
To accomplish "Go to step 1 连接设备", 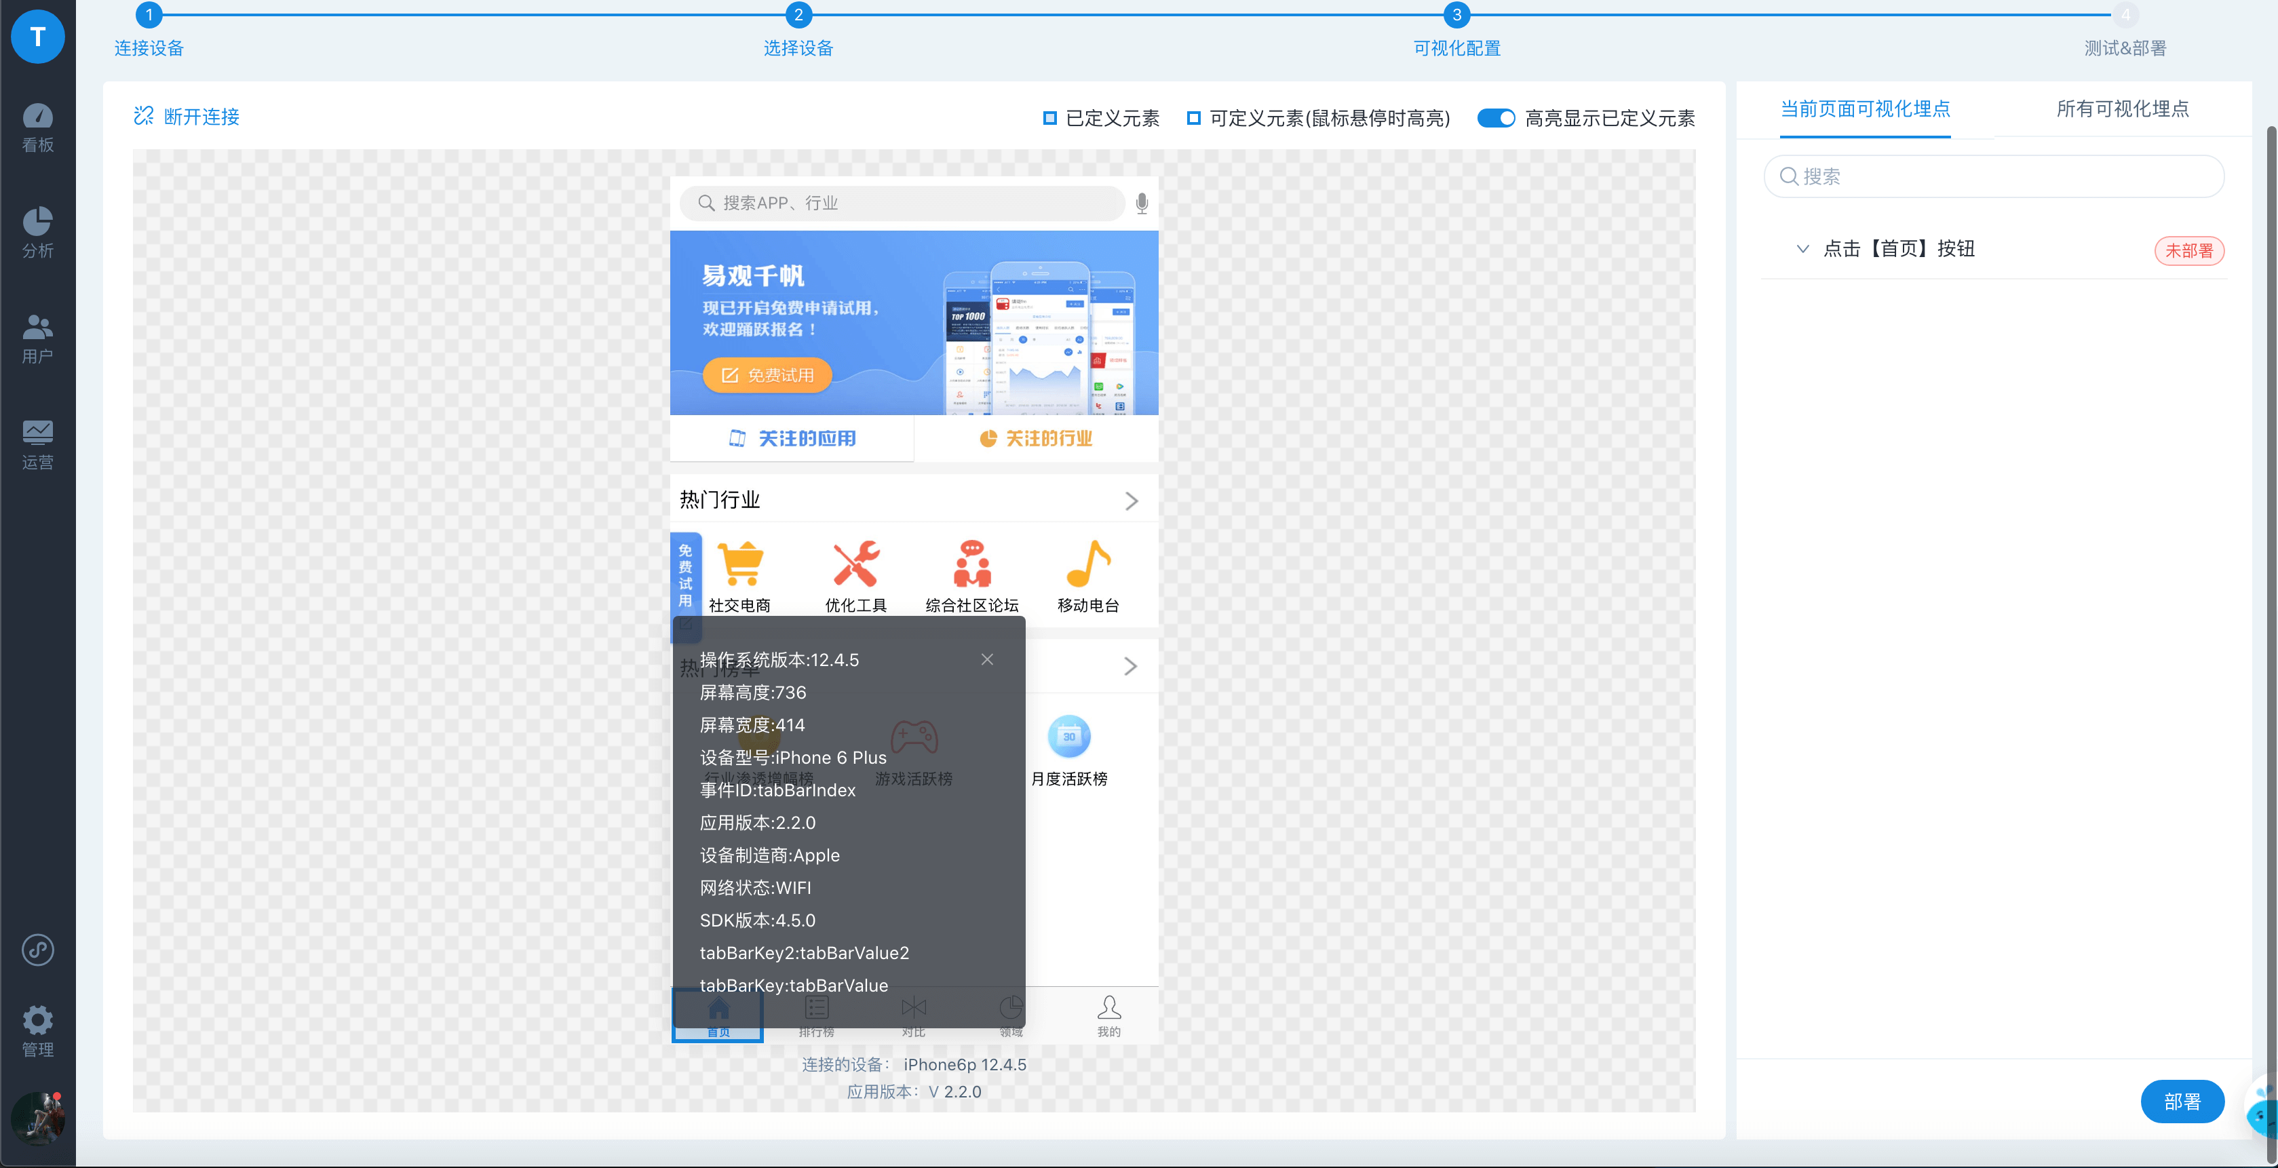I will [149, 15].
